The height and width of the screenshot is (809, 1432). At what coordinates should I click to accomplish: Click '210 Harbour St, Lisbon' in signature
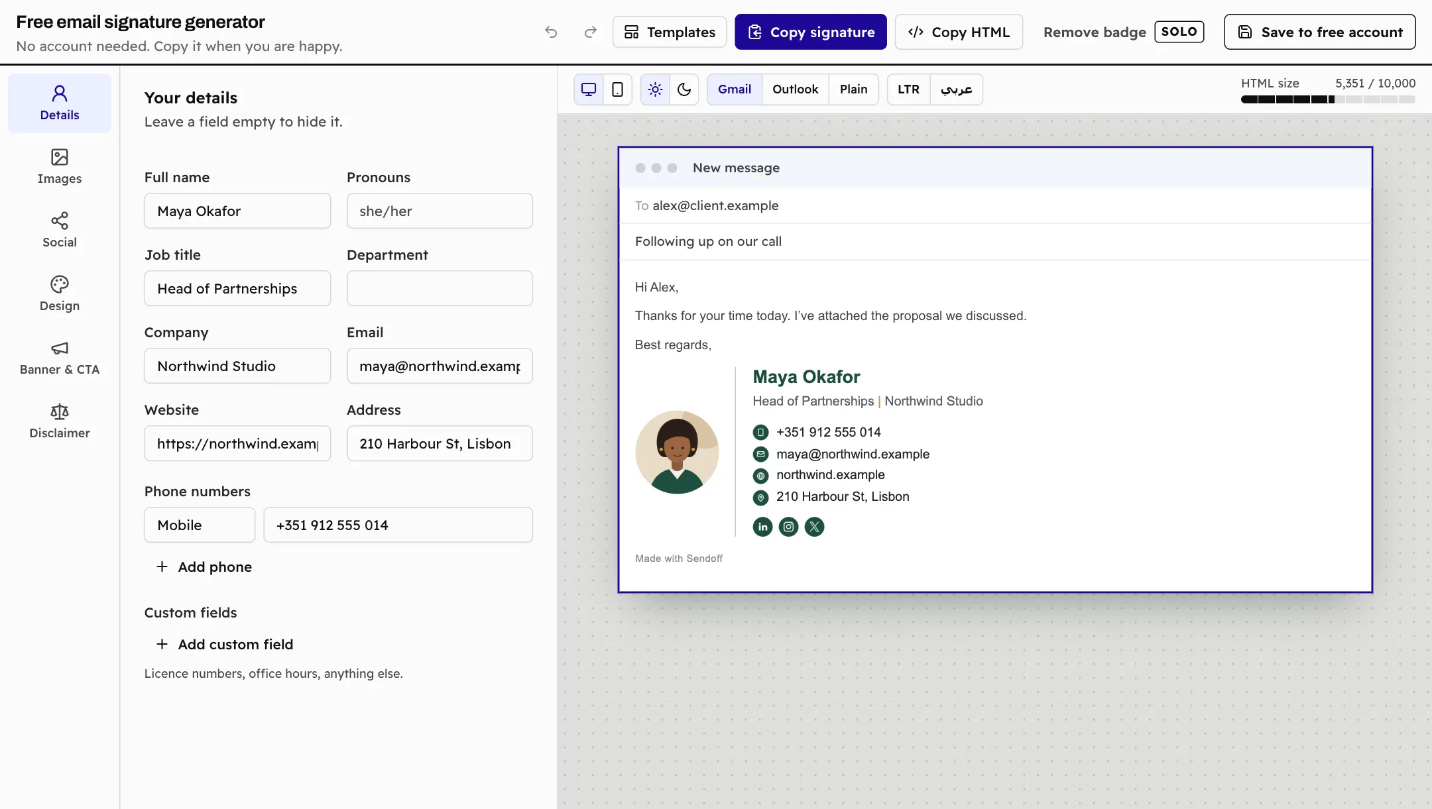click(843, 496)
